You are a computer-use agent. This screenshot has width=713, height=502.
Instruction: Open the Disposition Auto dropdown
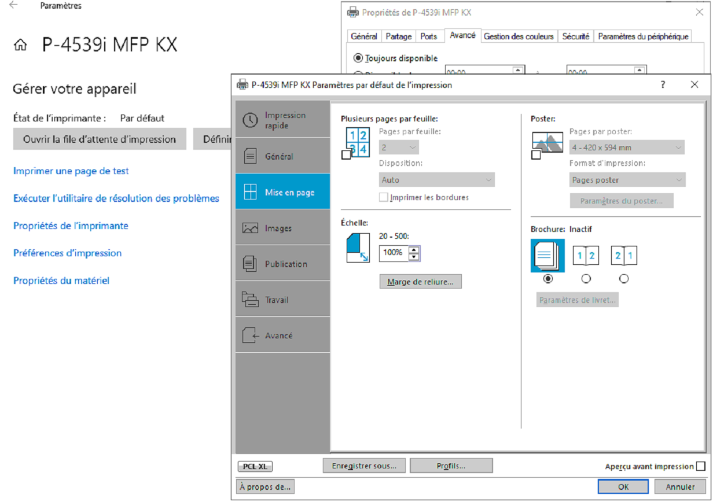[x=437, y=180]
